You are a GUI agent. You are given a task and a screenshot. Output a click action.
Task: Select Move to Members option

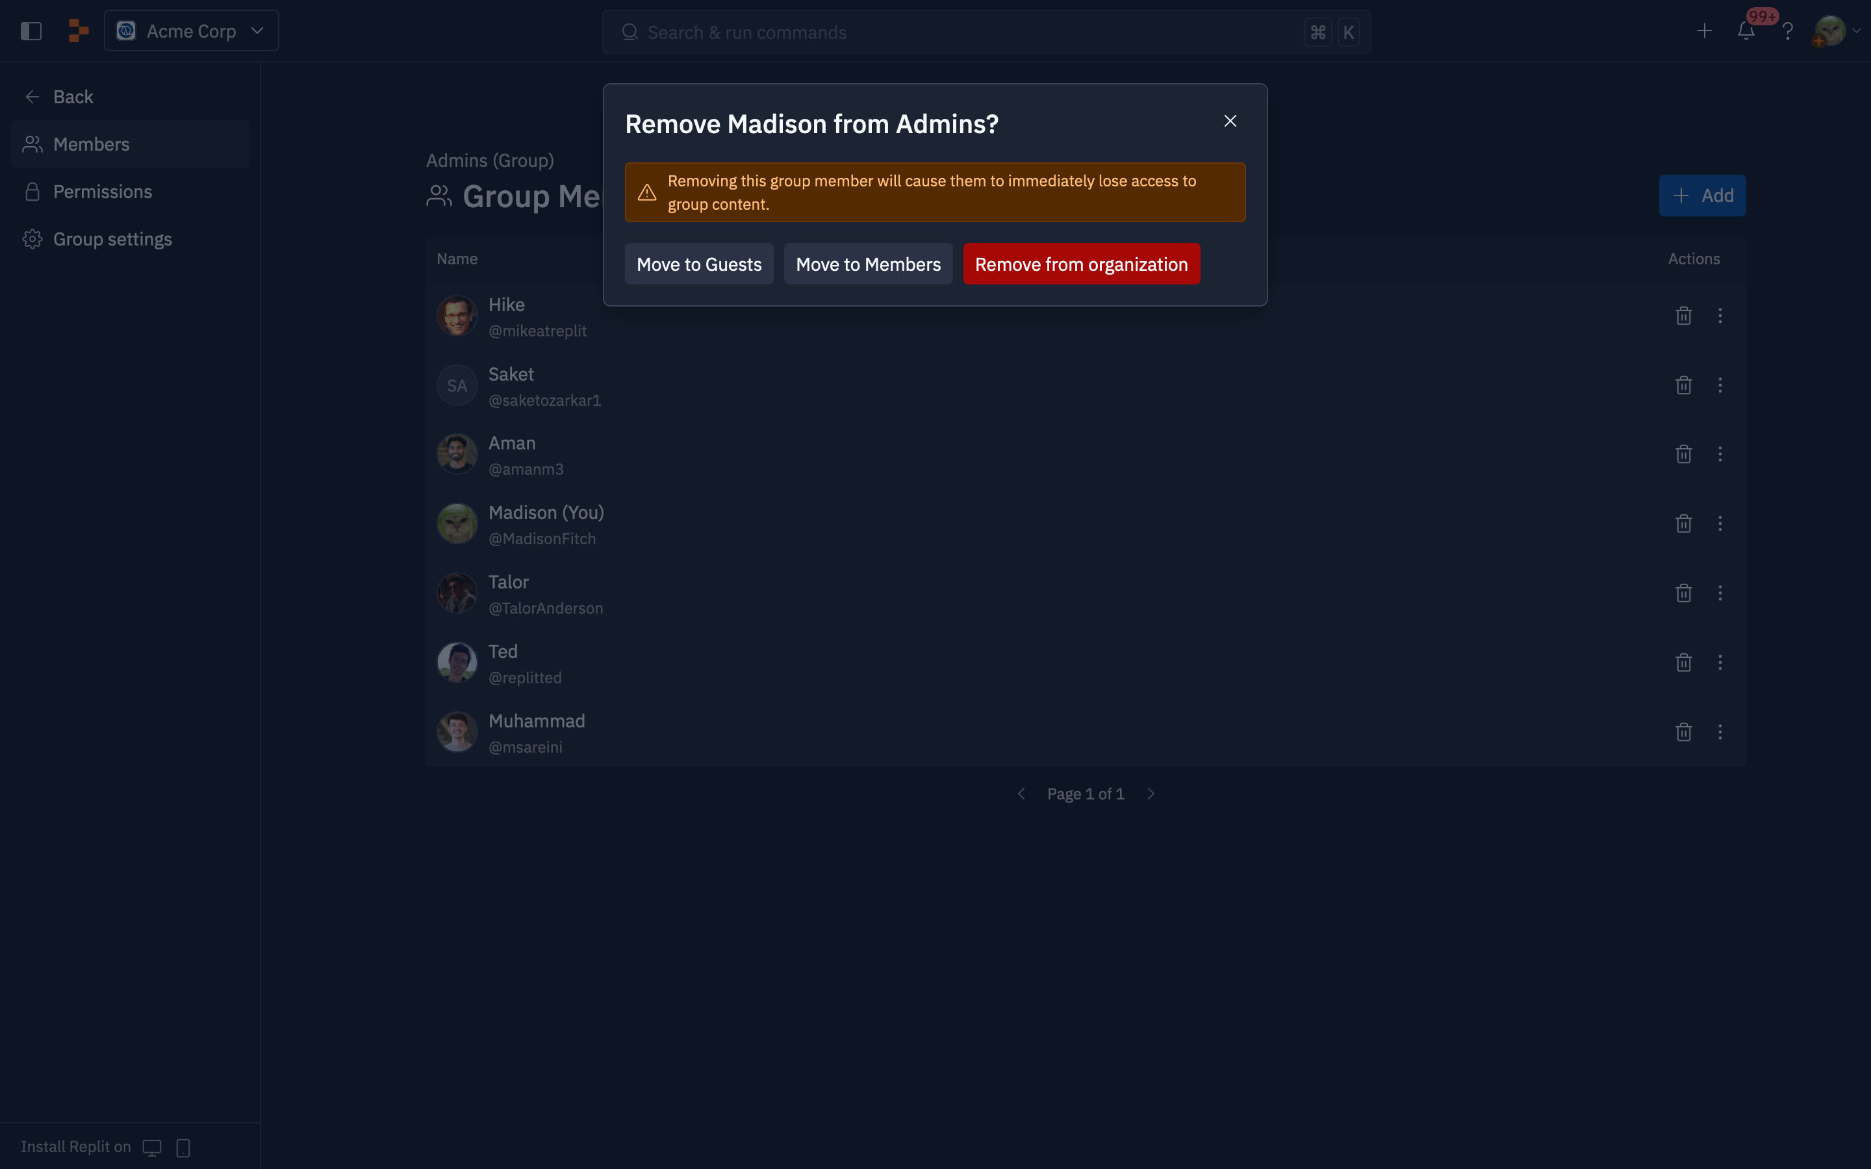click(x=867, y=262)
